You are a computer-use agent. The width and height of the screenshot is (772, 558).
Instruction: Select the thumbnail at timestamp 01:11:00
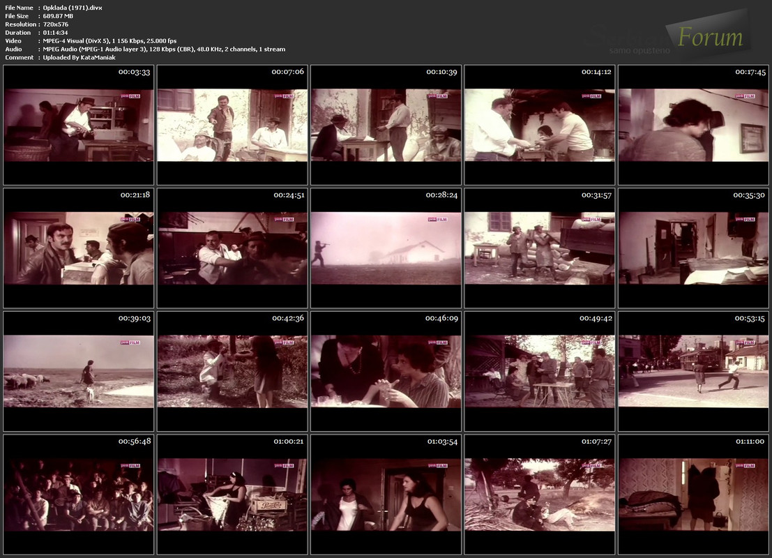693,495
